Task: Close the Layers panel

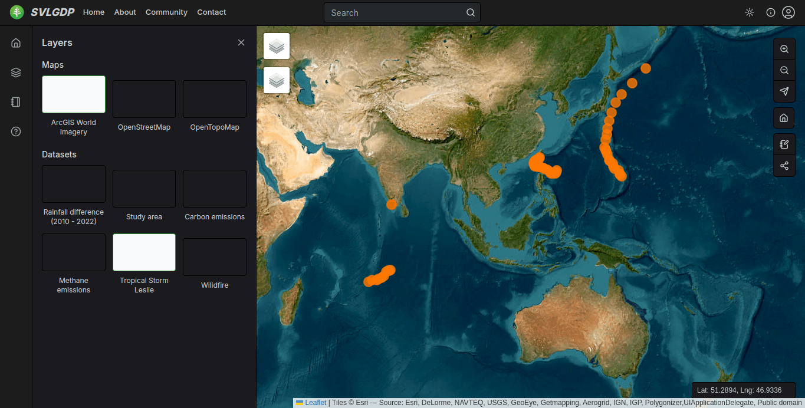Action: [241, 42]
